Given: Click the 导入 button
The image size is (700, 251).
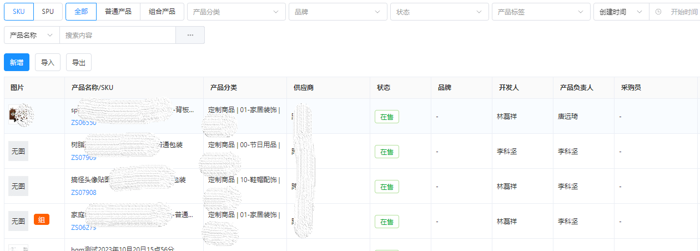Looking at the screenshot, I should (x=48, y=63).
